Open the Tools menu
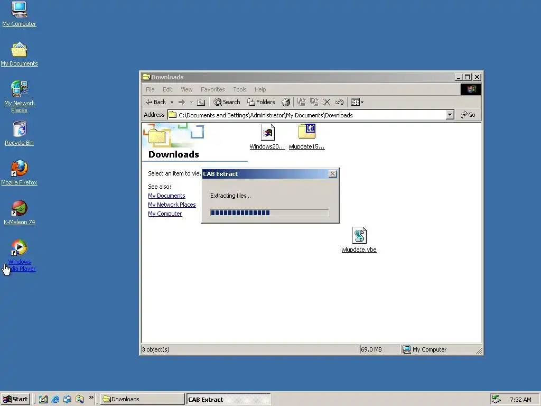The width and height of the screenshot is (541, 406). [240, 89]
